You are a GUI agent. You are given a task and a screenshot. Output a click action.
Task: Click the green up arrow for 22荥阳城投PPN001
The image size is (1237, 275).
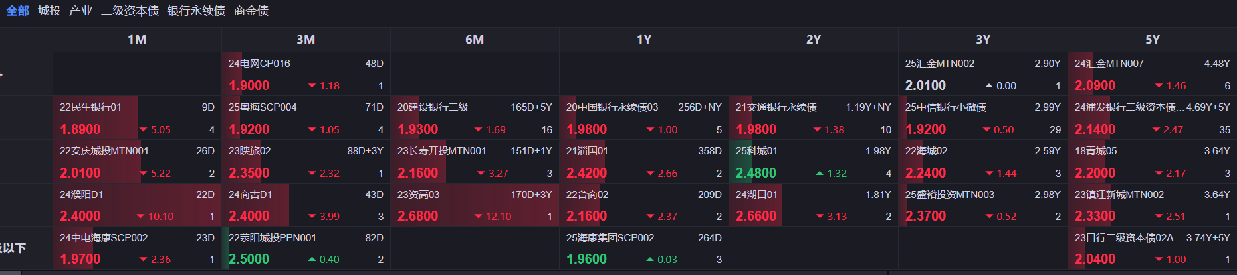(x=312, y=260)
